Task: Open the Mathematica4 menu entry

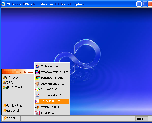Action: pyautogui.click(x=52, y=66)
